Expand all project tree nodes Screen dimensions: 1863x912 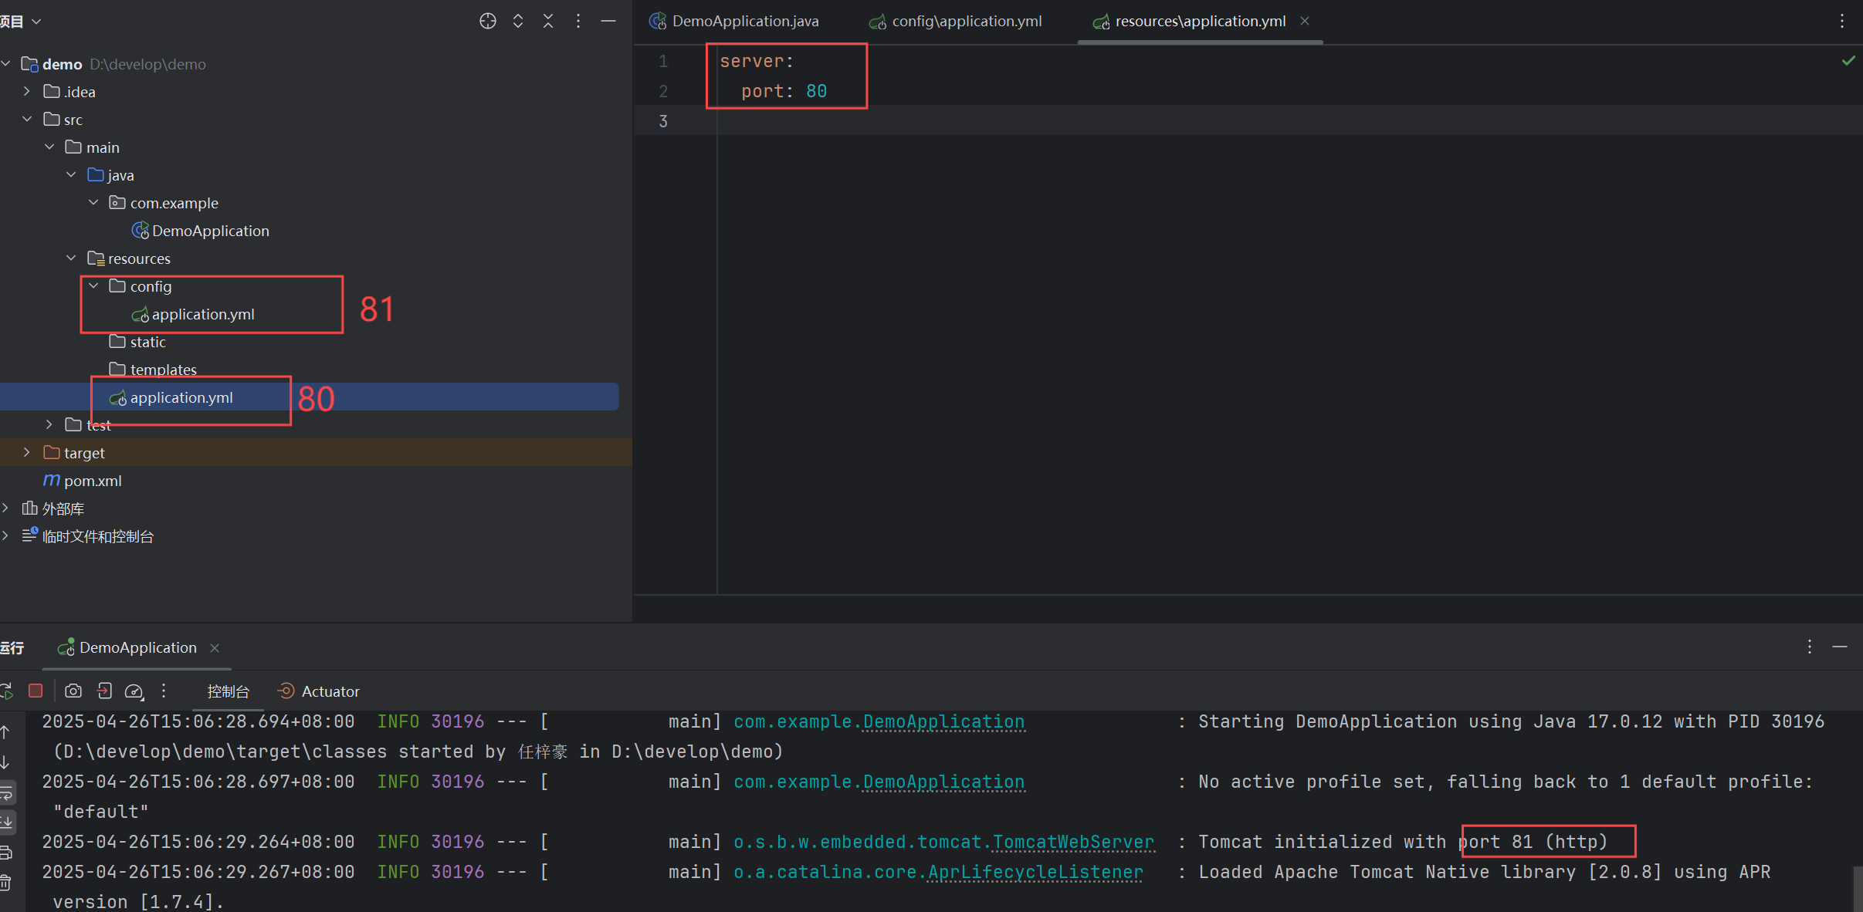pos(518,21)
